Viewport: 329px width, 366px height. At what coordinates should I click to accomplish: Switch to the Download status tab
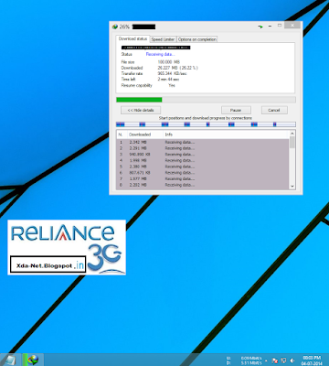point(133,39)
